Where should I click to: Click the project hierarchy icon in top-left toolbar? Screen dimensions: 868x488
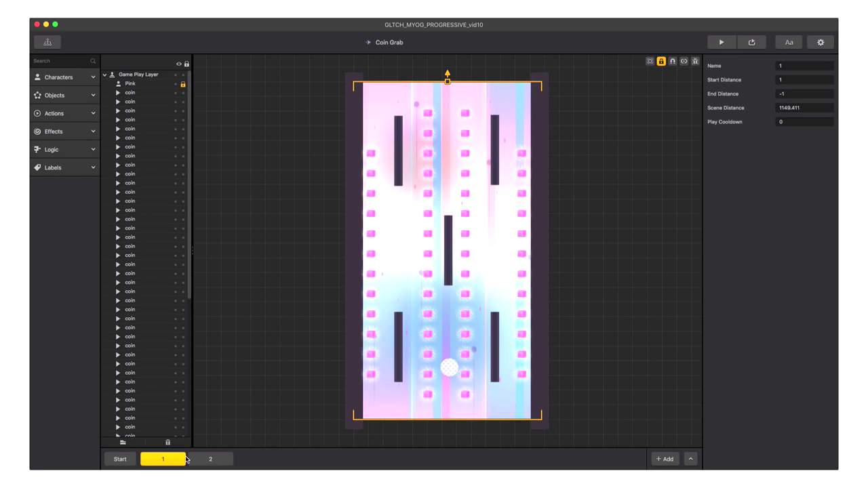click(x=47, y=42)
